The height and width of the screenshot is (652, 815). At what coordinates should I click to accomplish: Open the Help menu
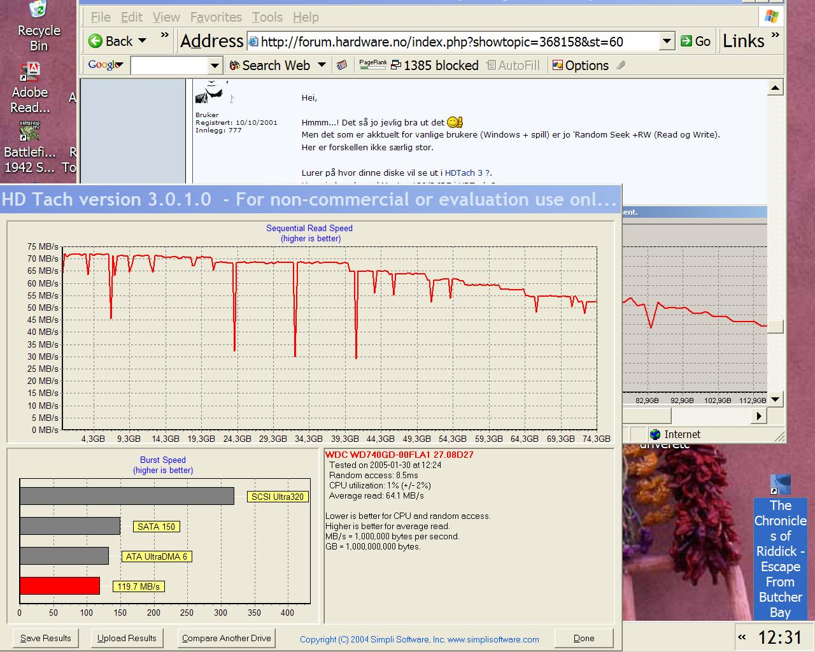(306, 17)
